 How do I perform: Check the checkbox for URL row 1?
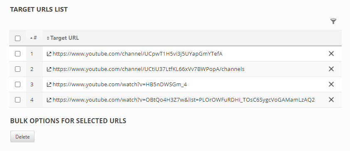click(x=17, y=54)
